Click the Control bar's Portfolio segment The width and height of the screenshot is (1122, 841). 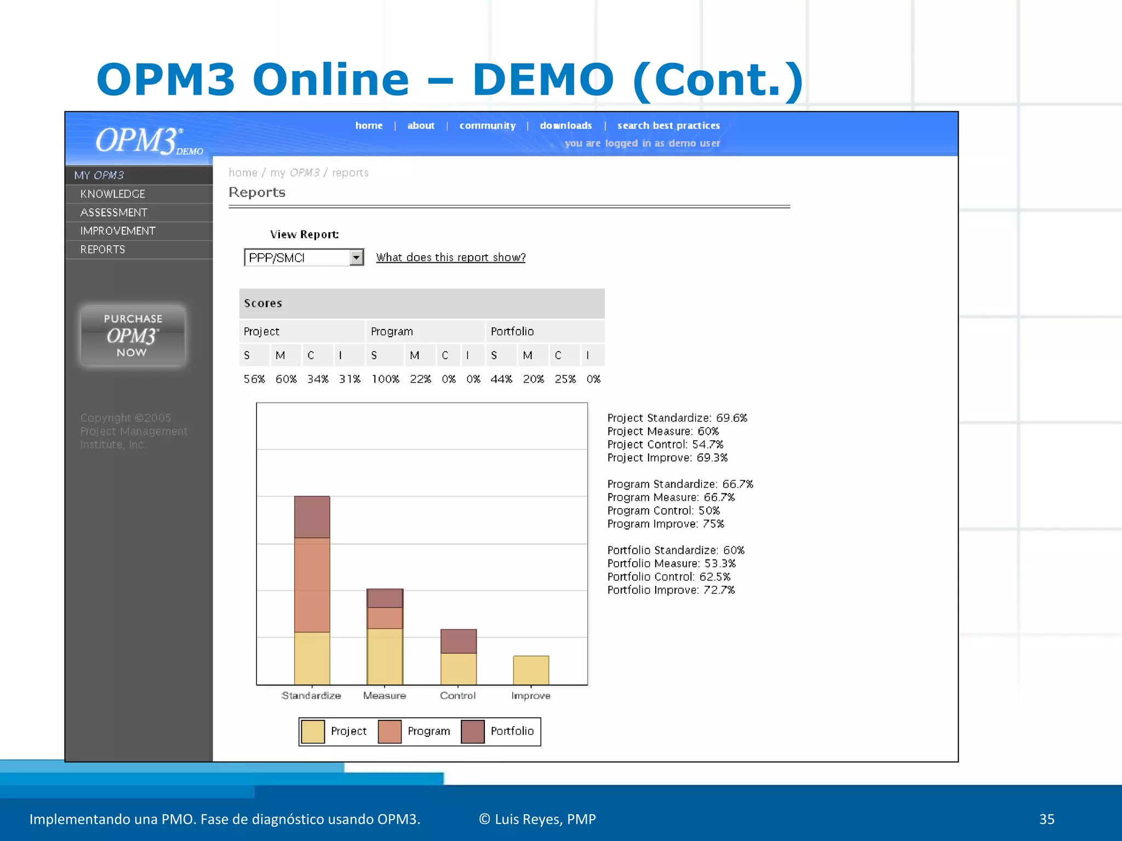pos(459,641)
